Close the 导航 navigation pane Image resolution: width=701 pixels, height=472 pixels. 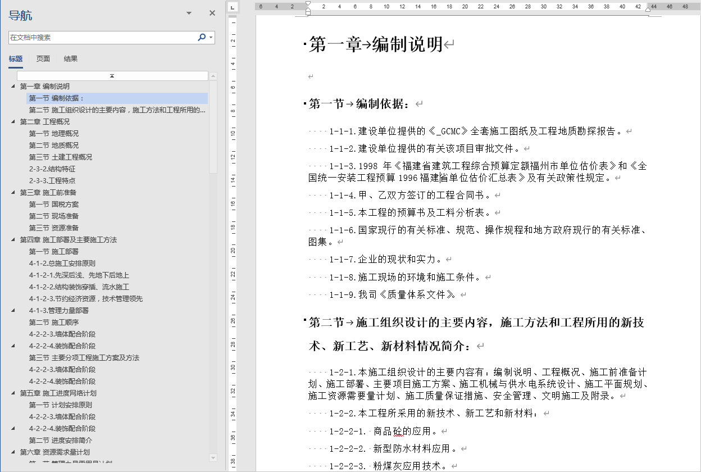point(212,12)
